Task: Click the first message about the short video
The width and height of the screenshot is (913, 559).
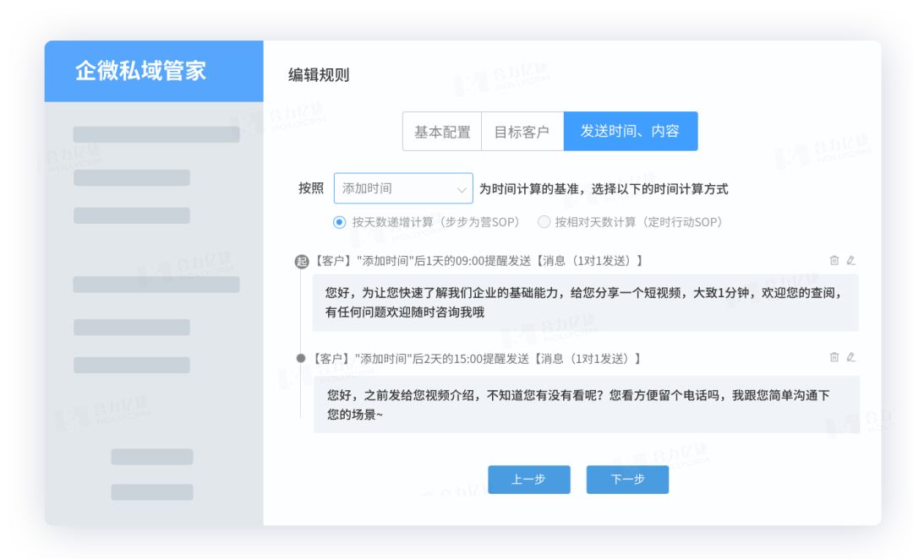Action: 585,302
